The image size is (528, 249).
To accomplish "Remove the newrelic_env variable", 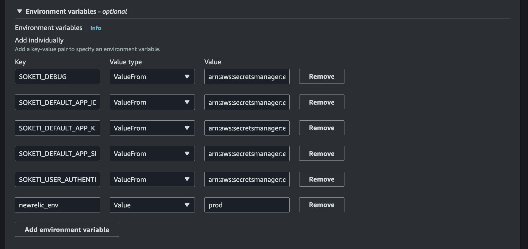I will 322,205.
